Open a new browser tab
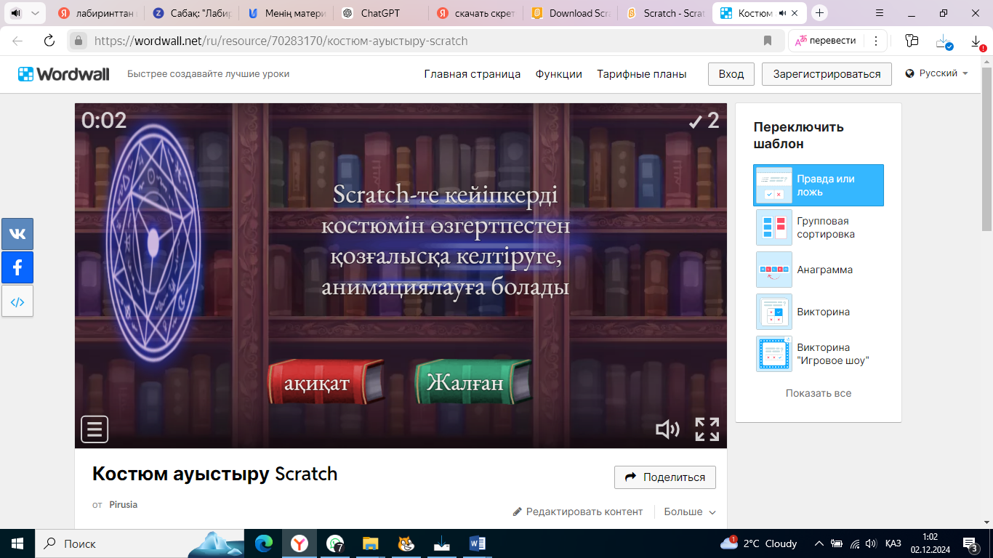Viewport: 993px width, 558px height. pyautogui.click(x=820, y=13)
